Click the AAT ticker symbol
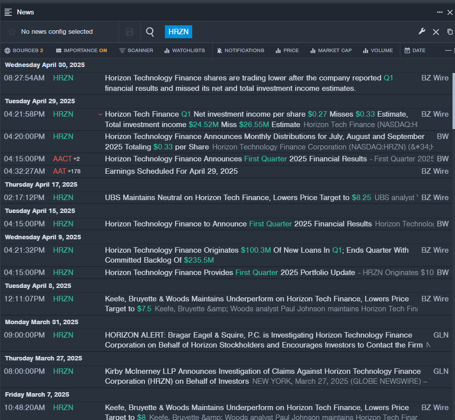Viewport: 455px width, 420px height. pos(60,171)
